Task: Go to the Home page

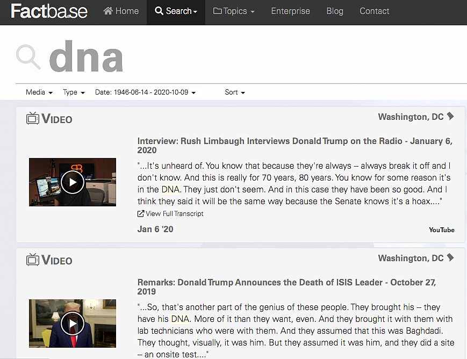Action: point(121,11)
